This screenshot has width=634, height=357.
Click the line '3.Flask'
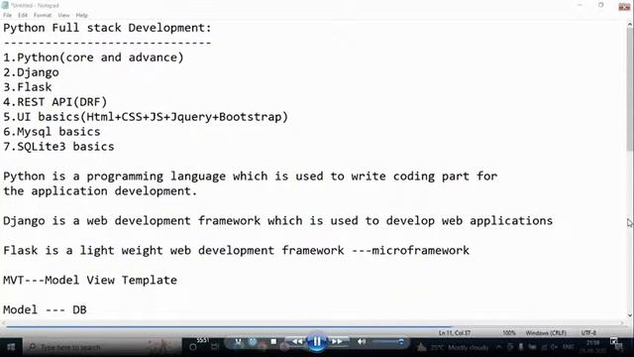click(28, 87)
